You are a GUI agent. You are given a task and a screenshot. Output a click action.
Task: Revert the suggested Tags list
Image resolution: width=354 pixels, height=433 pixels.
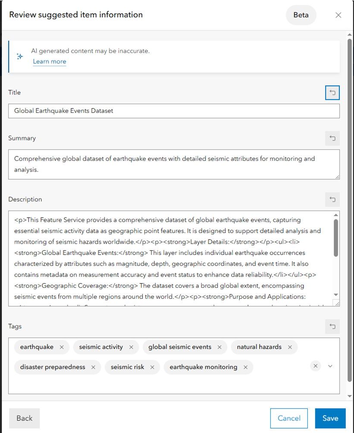tap(332, 326)
